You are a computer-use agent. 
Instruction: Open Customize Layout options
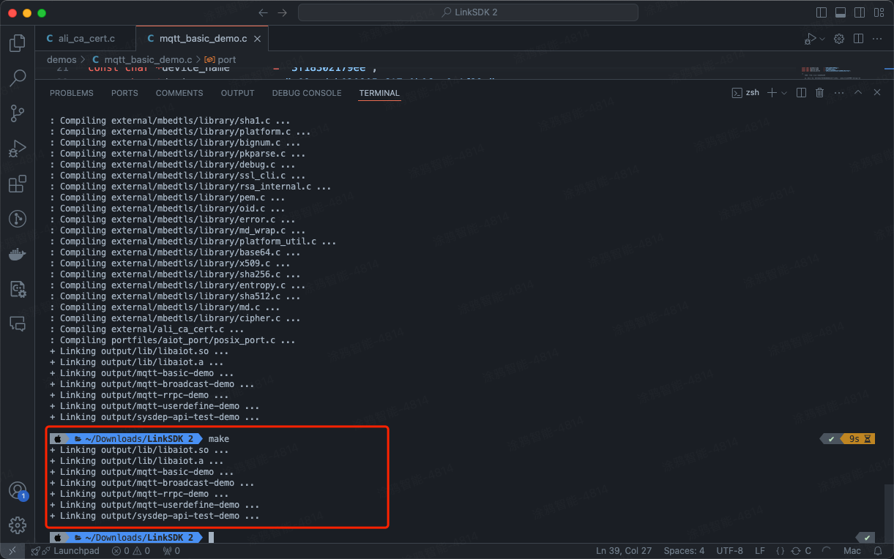point(879,12)
